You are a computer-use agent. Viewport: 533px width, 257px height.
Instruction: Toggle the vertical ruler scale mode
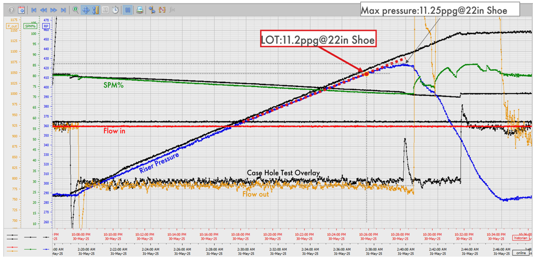click(96, 10)
